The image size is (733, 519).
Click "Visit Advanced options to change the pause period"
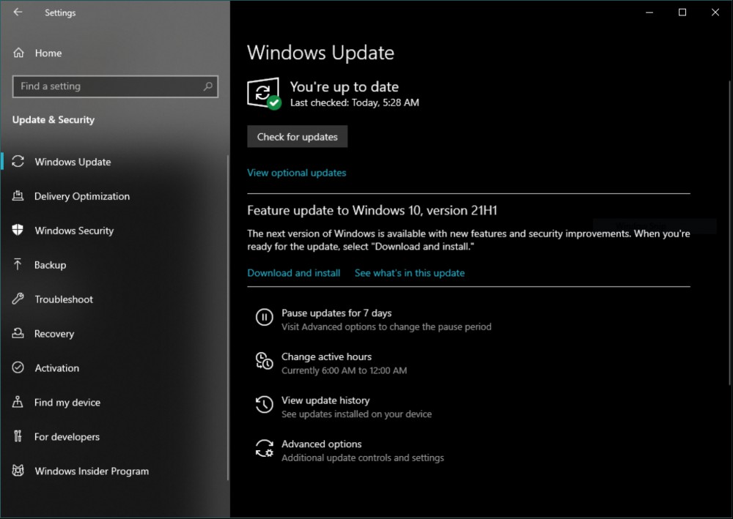tap(386, 326)
